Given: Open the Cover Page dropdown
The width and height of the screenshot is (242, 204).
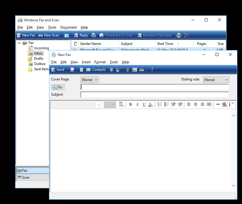Looking at the screenshot, I should point(90,80).
